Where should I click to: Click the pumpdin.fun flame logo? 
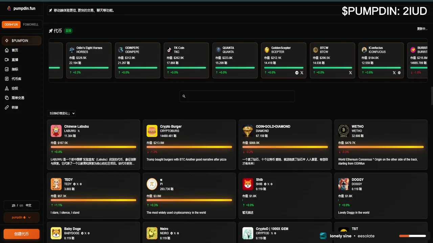(x=9, y=8)
